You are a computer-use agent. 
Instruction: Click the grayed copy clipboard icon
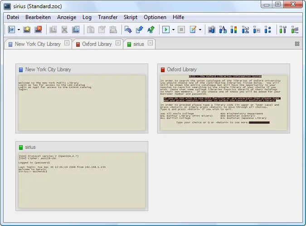pos(90,29)
